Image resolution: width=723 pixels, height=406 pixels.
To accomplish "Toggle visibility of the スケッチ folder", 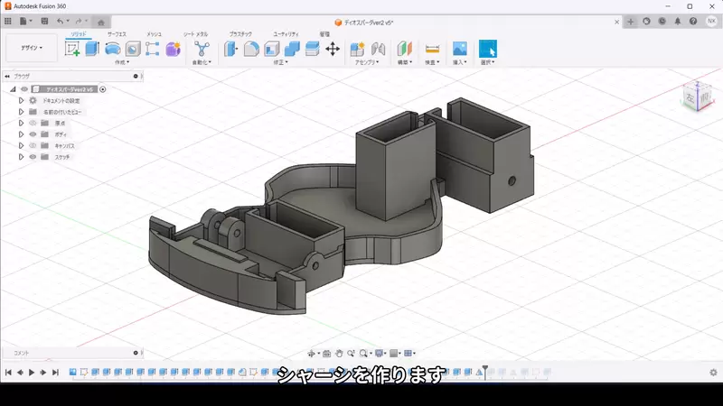I will 33,157.
